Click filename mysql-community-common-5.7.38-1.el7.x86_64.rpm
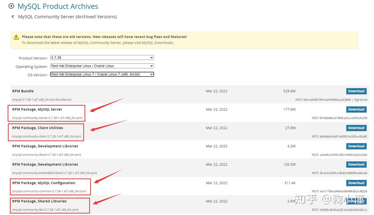The width and height of the screenshot is (374, 215). pyautogui.click(x=49, y=191)
